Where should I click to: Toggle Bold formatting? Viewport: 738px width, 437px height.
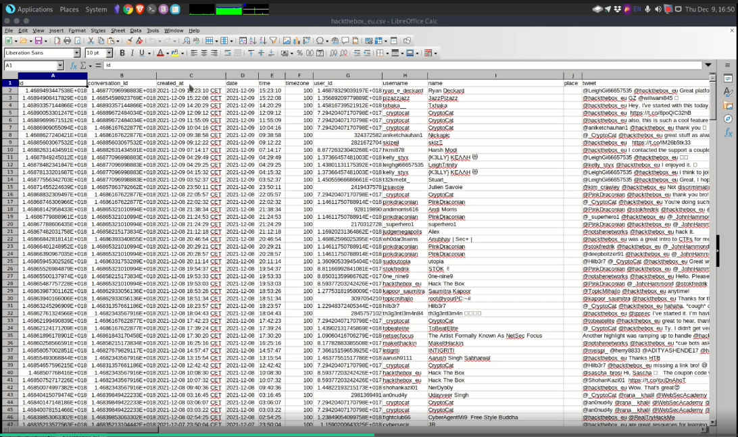(x=122, y=53)
